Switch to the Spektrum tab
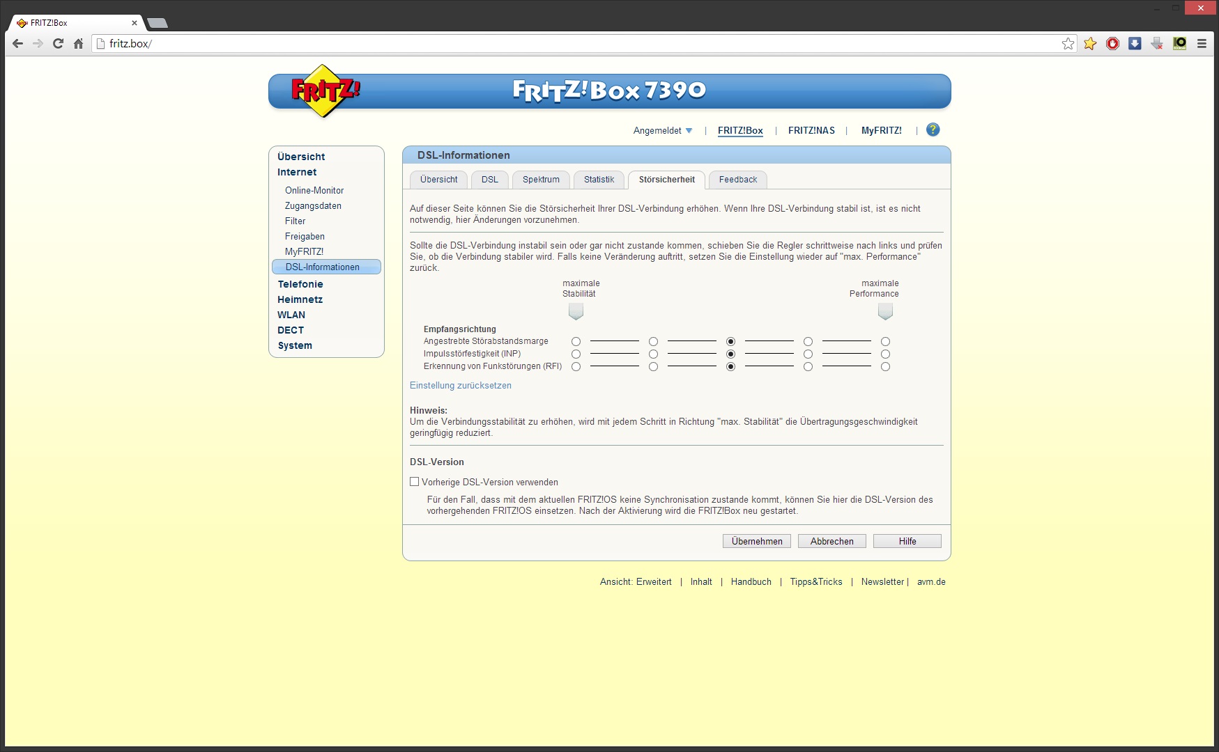The width and height of the screenshot is (1219, 752). [541, 180]
